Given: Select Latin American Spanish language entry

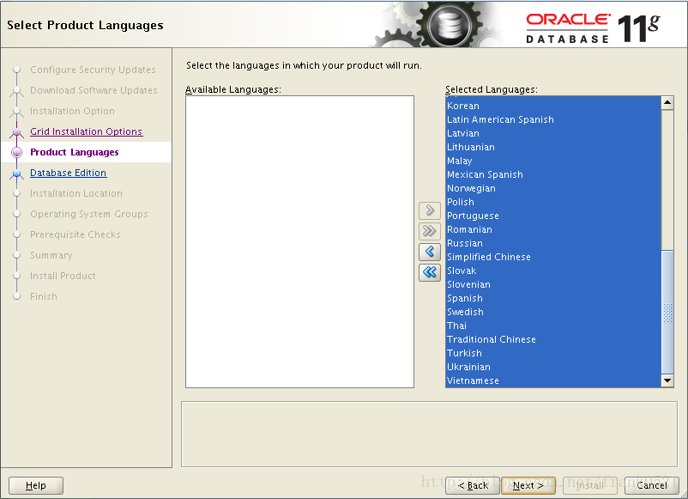Looking at the screenshot, I should coord(553,119).
